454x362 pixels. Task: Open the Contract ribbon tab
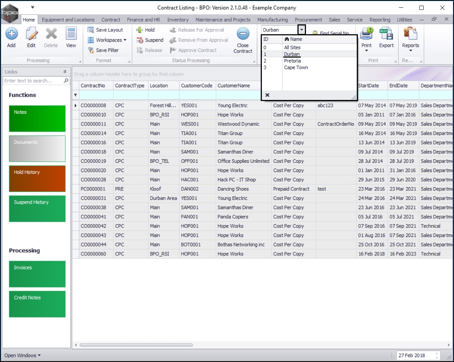pos(111,20)
